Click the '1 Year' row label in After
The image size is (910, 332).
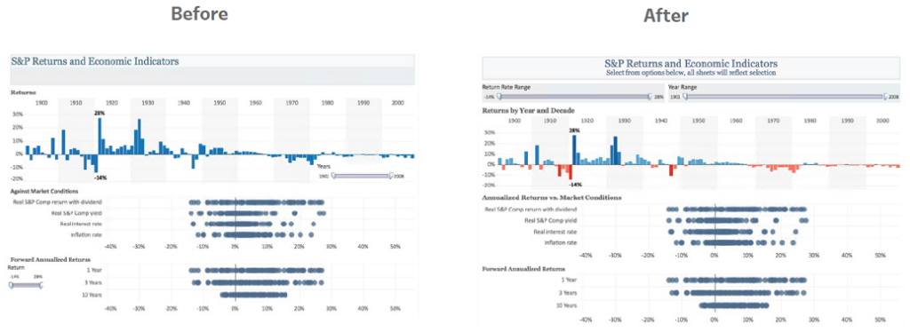point(569,280)
